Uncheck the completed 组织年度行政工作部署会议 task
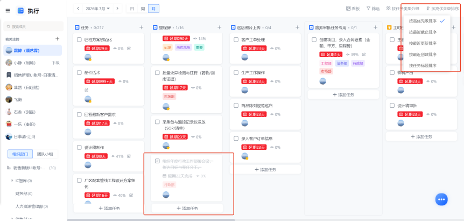 [157, 161]
